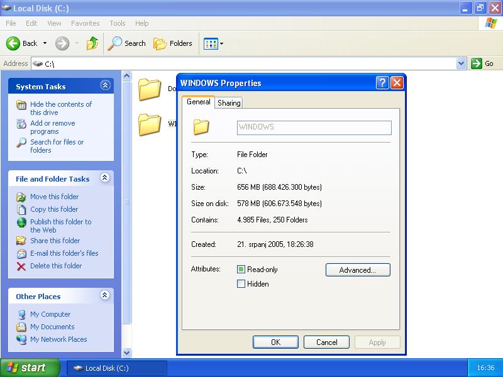Click the Search magnifier toolbar icon
Viewport: 503px width, 377px height.
coord(115,43)
